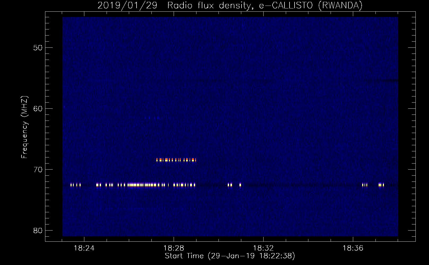Click the 70 frequency tick label

point(38,170)
